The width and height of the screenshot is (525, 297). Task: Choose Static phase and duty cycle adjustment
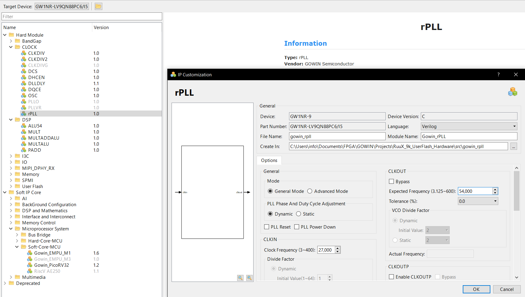pos(298,214)
